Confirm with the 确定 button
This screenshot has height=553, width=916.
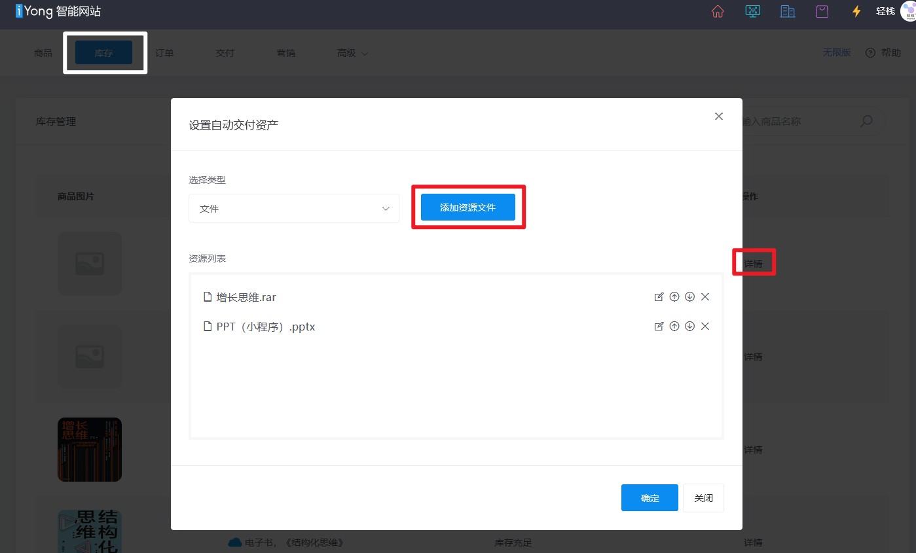point(649,497)
